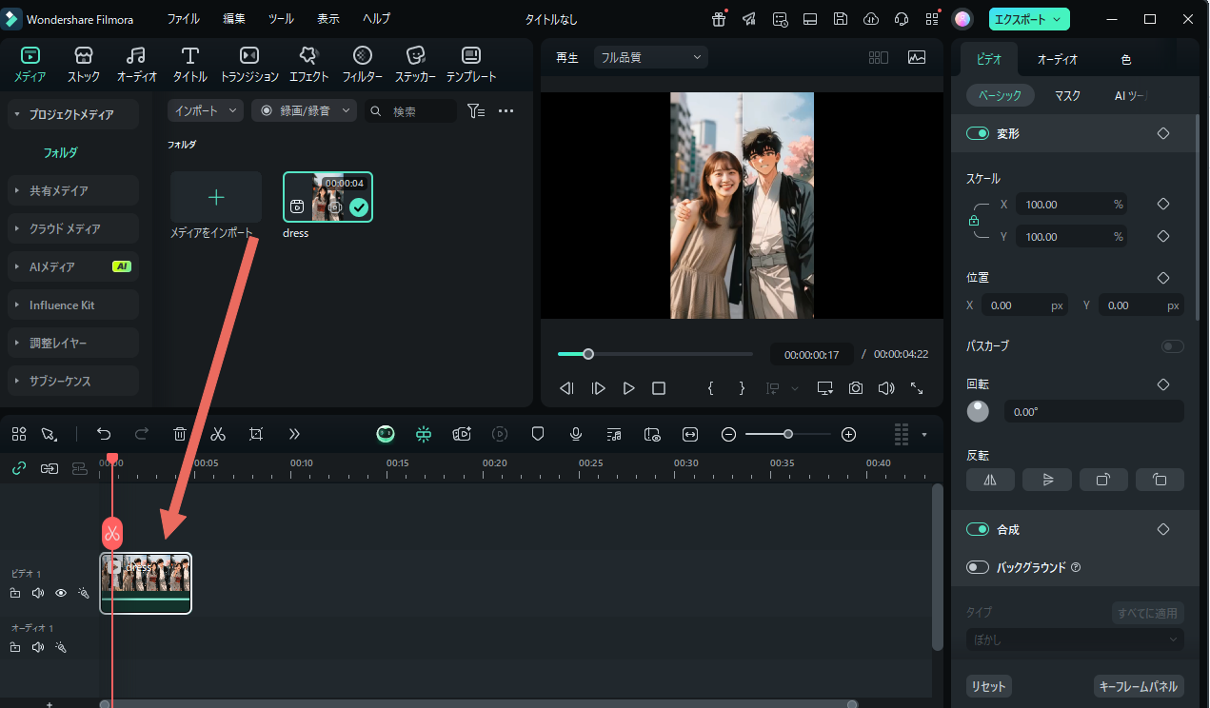Adjust the timeline zoom slider
This screenshot has width=1210, height=708.
(788, 434)
